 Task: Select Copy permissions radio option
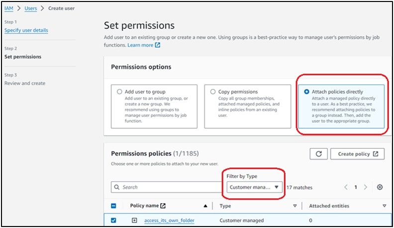click(x=213, y=92)
